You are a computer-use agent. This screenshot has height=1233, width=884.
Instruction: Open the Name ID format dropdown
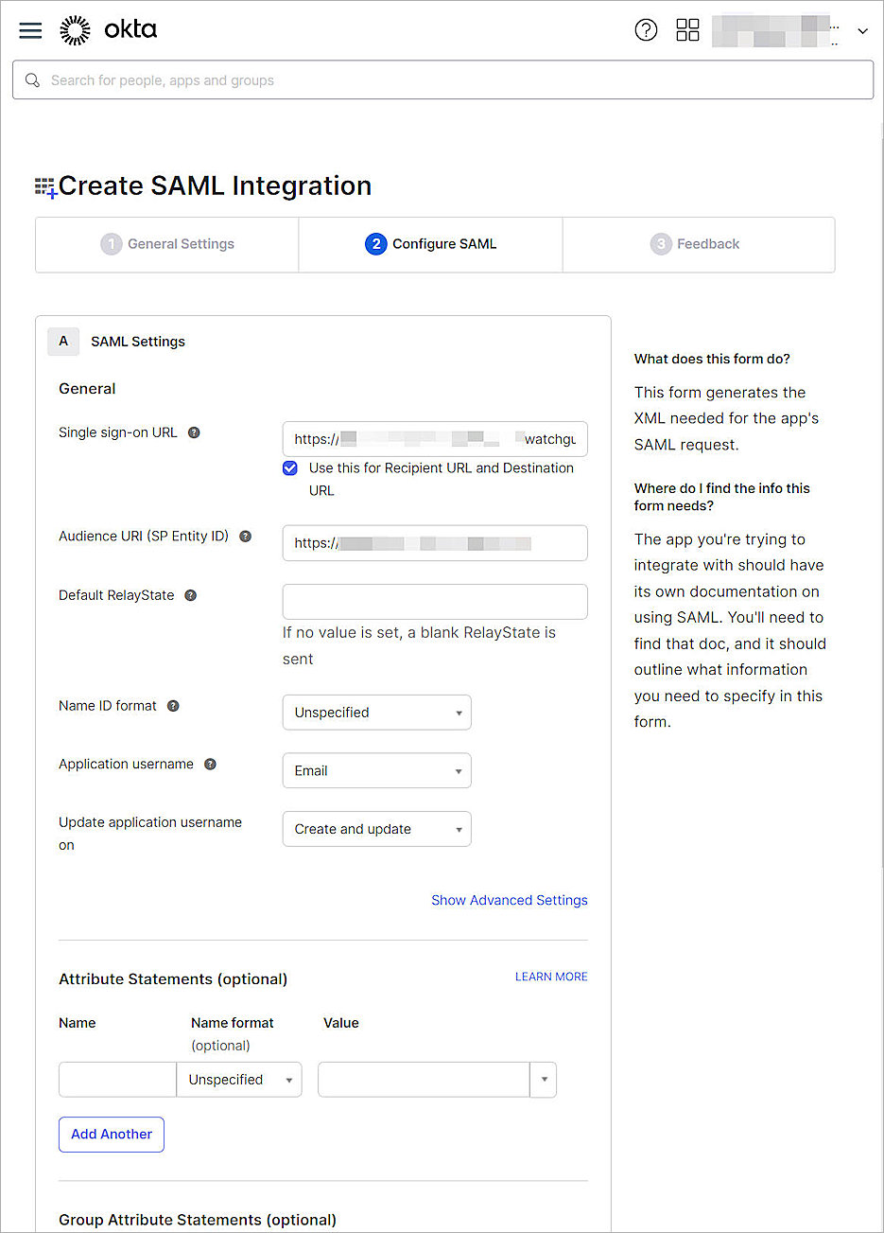click(x=376, y=713)
